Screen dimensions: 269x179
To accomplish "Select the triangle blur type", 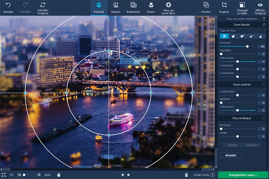I will (260, 36).
